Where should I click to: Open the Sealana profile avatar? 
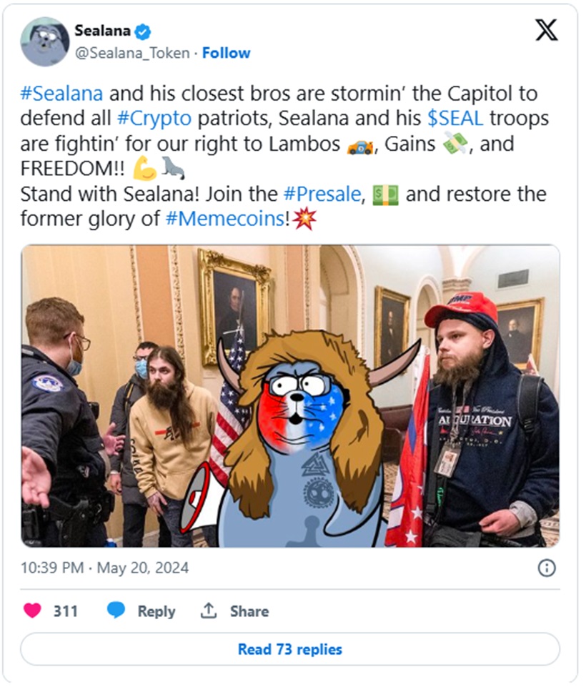point(45,41)
